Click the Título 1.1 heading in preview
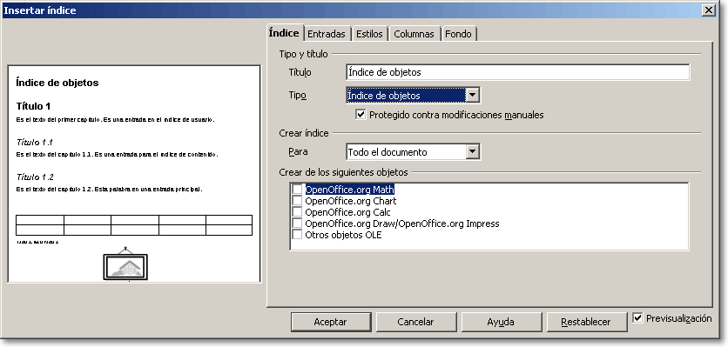This screenshot has height=347, width=728. (x=35, y=142)
